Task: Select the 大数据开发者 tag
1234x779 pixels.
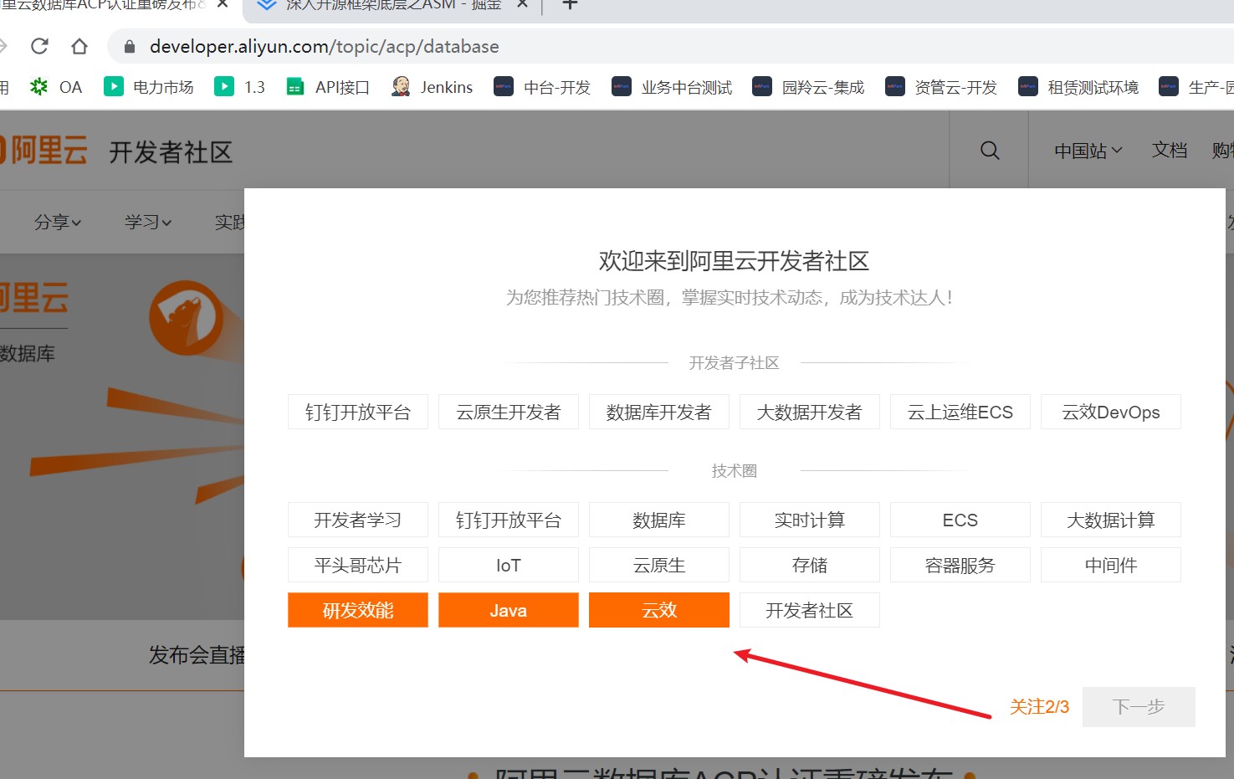Action: point(810,412)
